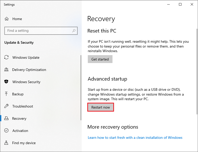198x152 pixels.
Task: Click the Find my device icon
Action: pos(6,143)
